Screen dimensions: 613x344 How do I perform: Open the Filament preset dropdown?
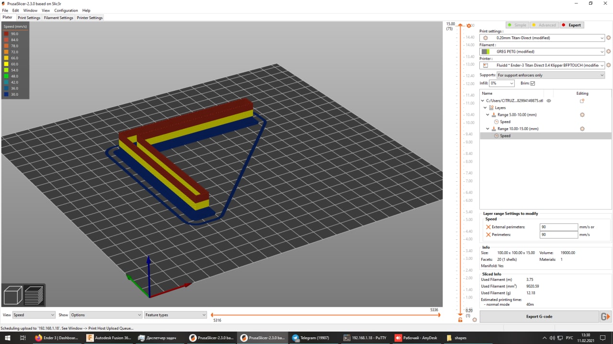tap(543, 51)
